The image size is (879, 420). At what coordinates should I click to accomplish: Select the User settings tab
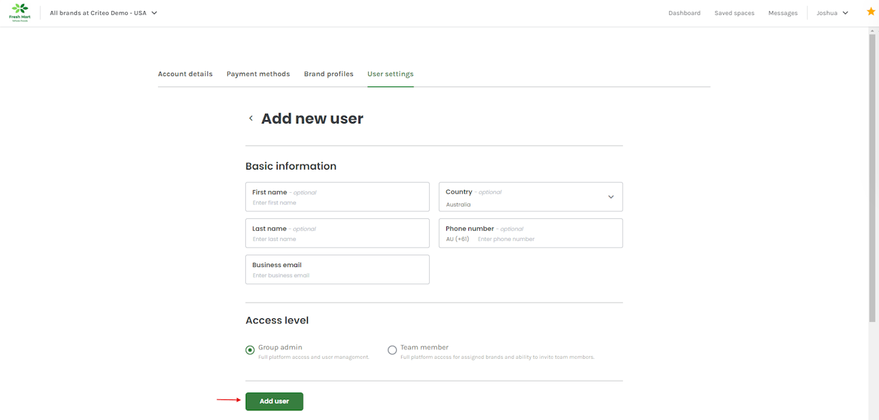[390, 74]
